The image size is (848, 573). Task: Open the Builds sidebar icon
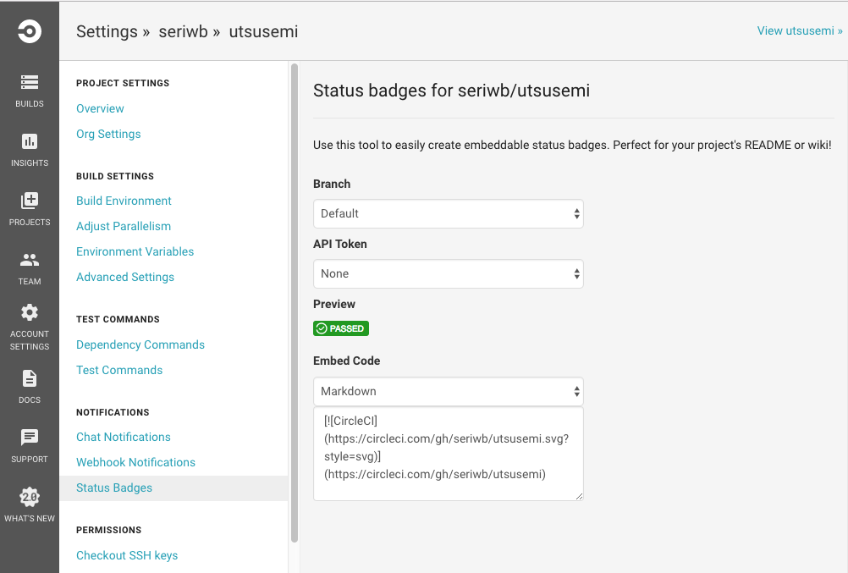point(30,82)
